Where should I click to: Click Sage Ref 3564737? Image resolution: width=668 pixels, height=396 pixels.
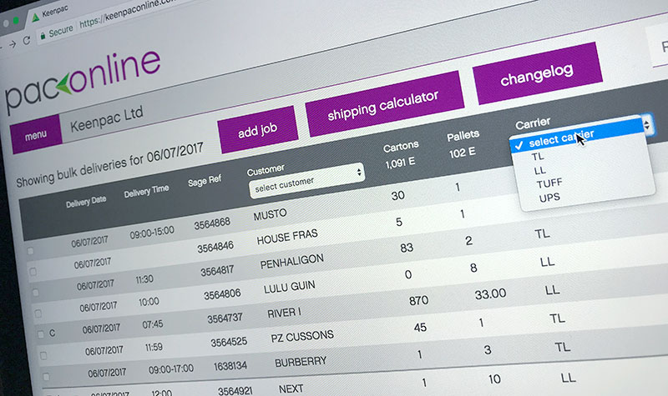225,318
